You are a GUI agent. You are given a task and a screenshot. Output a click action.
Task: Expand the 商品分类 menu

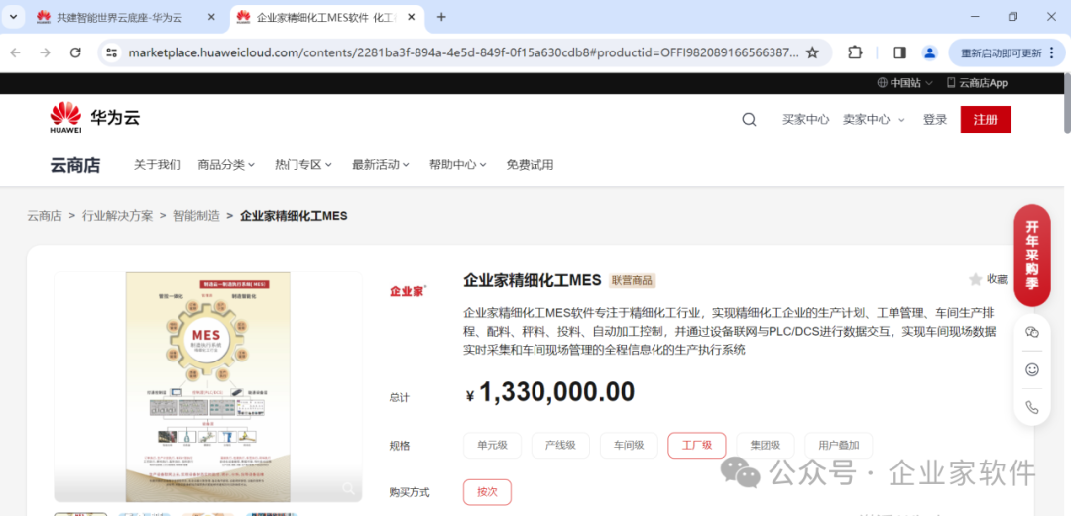point(226,165)
